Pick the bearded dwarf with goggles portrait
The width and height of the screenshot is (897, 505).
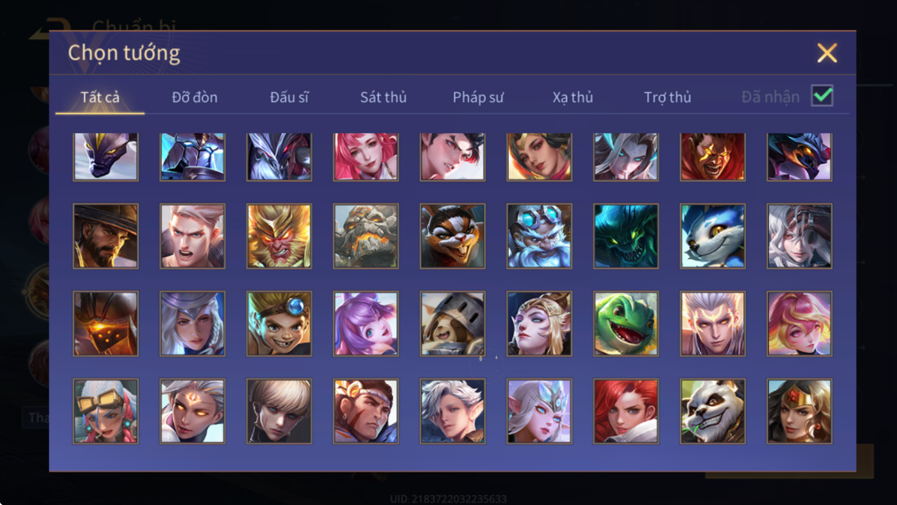coord(539,236)
